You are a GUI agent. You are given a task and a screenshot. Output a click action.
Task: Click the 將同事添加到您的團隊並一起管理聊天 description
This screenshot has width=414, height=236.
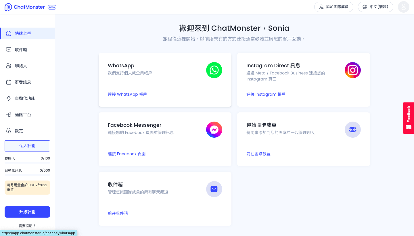coord(281,133)
